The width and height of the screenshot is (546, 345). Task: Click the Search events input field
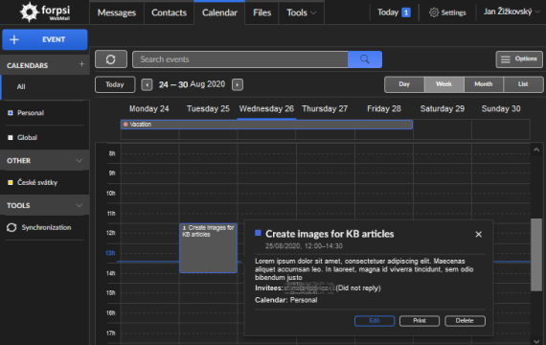(239, 59)
